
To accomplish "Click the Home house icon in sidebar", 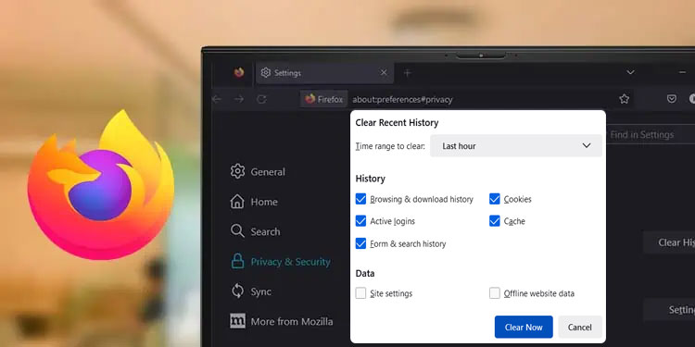I will pos(237,202).
